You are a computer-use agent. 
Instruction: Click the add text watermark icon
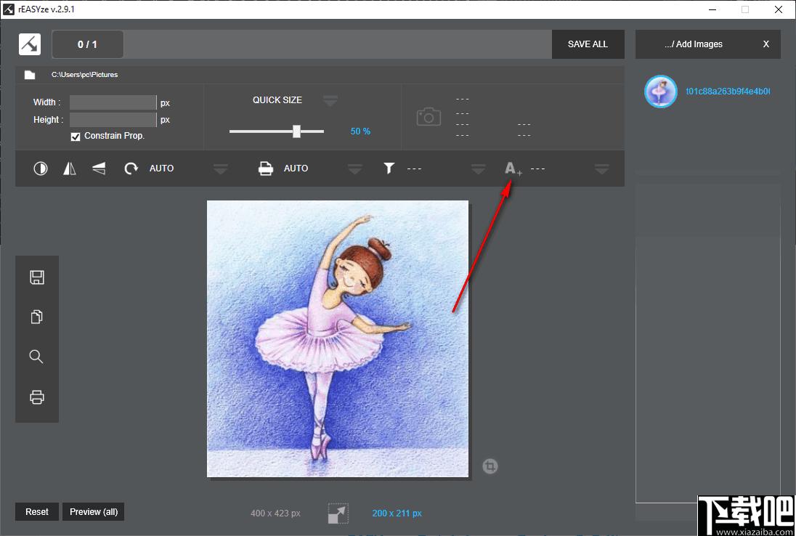pyautogui.click(x=513, y=168)
